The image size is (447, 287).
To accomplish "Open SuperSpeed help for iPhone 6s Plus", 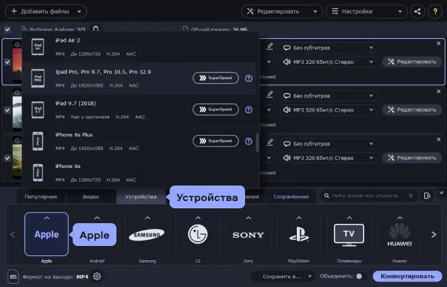I will click(x=248, y=141).
